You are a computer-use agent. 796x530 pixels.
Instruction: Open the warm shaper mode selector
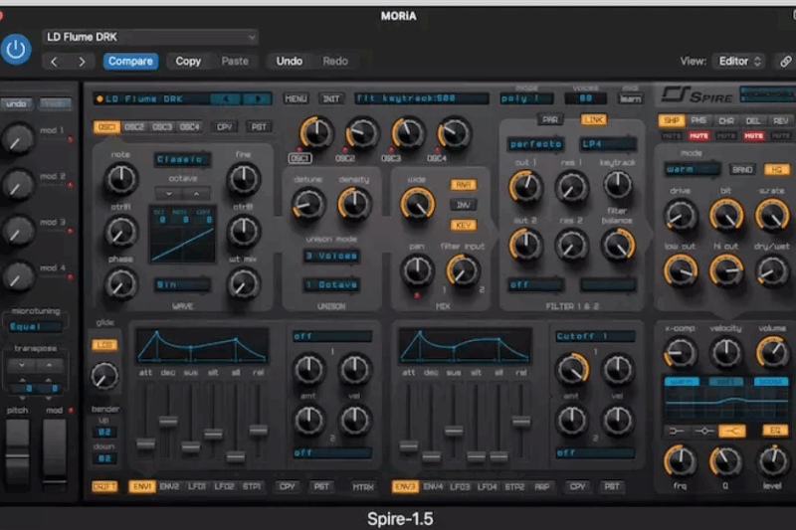(x=692, y=169)
